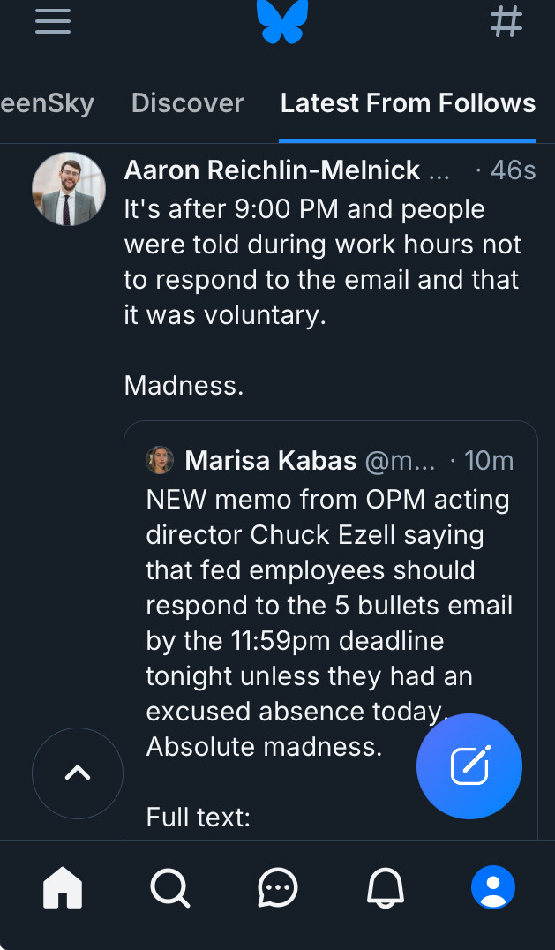The image size is (555, 950).
Task: Switch to the partially visible GreenSky tab
Action: point(47,103)
